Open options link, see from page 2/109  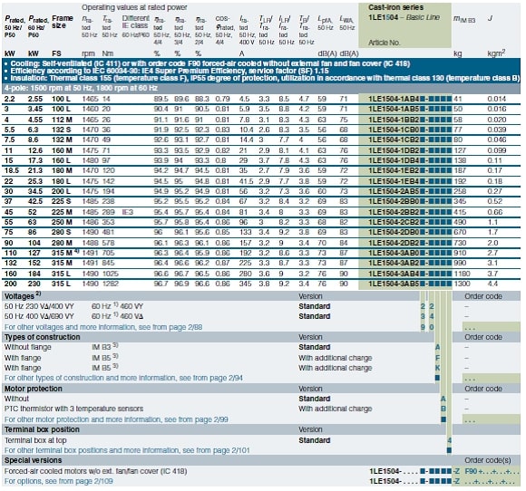coord(59,481)
